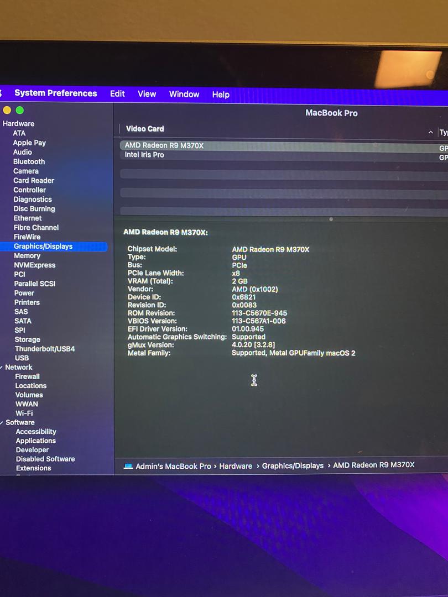
Task: Select SATA in the sidebar
Action: (23, 321)
